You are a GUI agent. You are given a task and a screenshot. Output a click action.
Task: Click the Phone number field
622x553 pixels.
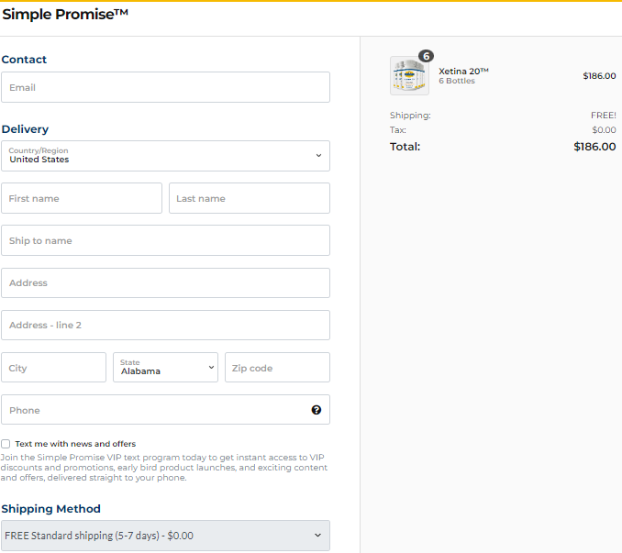pos(165,410)
